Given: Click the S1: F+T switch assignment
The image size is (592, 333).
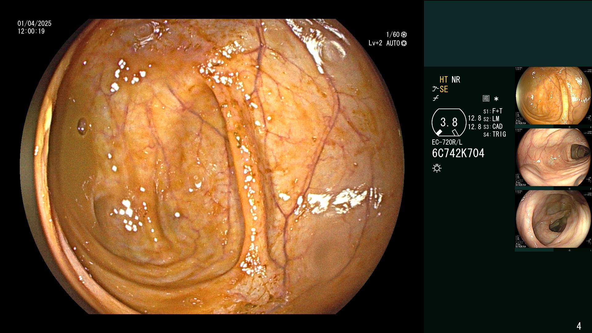Looking at the screenshot, I should [x=493, y=111].
